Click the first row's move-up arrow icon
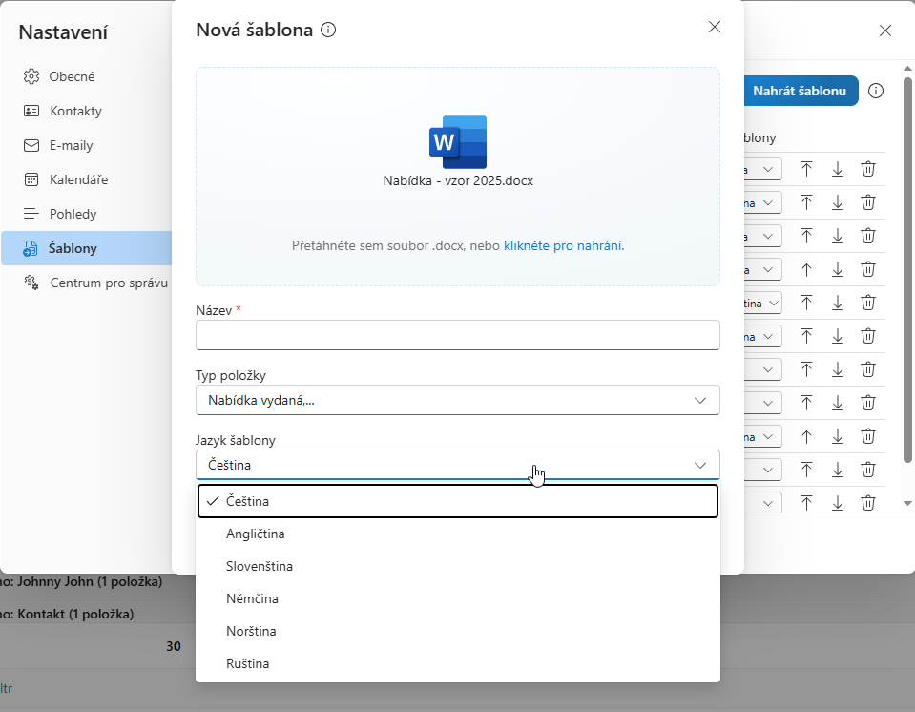 tap(806, 169)
